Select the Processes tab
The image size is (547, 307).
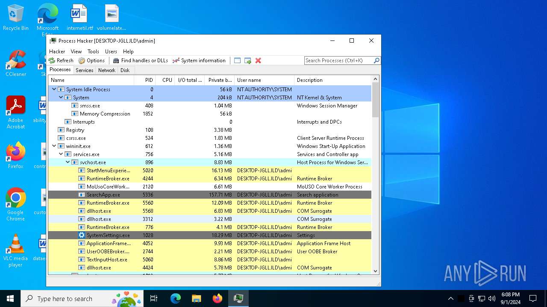point(60,70)
